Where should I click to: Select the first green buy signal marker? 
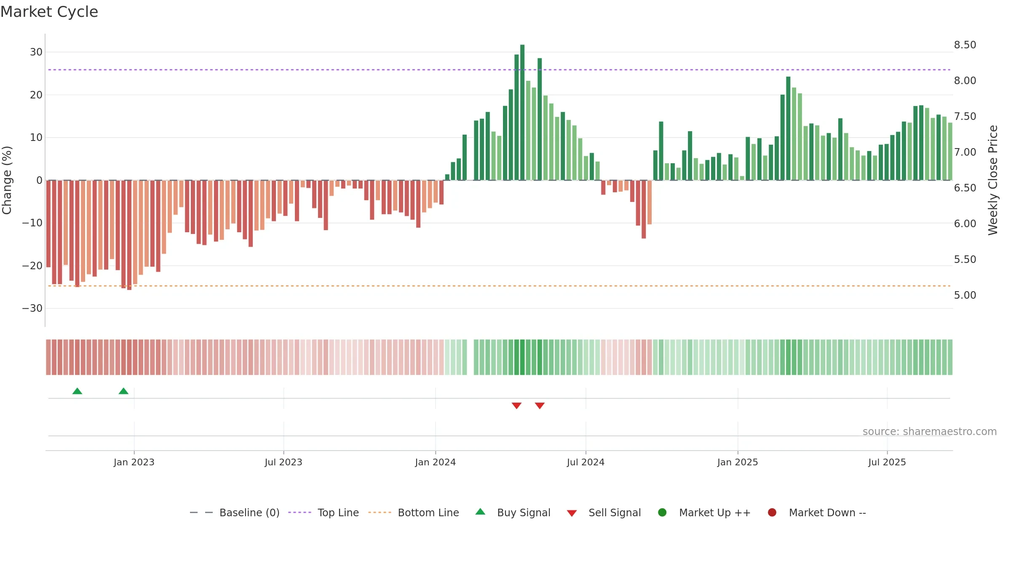point(77,391)
